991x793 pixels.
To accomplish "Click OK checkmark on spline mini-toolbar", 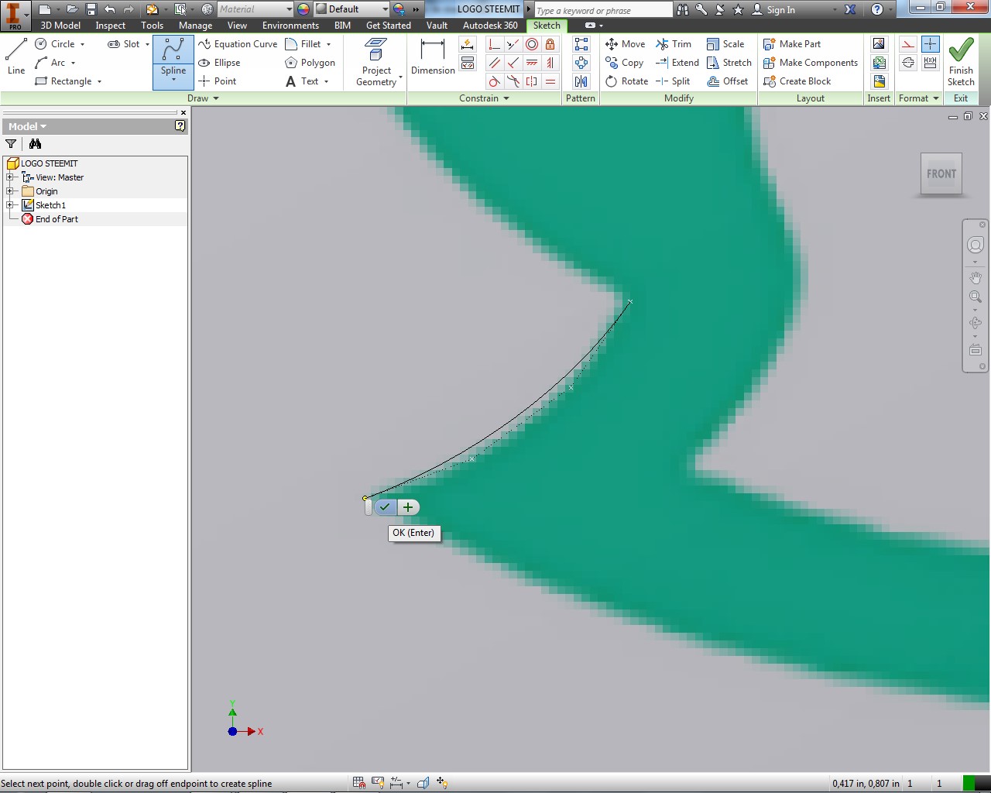I will [x=385, y=507].
